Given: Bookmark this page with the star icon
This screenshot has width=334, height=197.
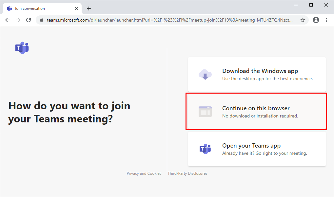Looking at the screenshot, I should click(x=303, y=20).
